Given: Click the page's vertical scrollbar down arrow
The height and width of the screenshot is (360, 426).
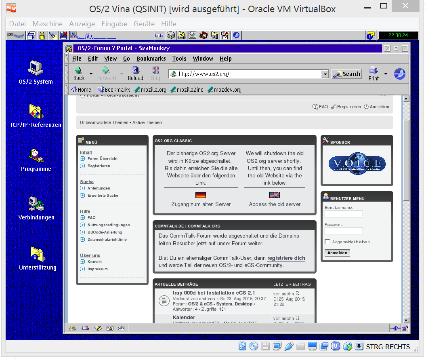Looking at the screenshot, I should click(406, 320).
